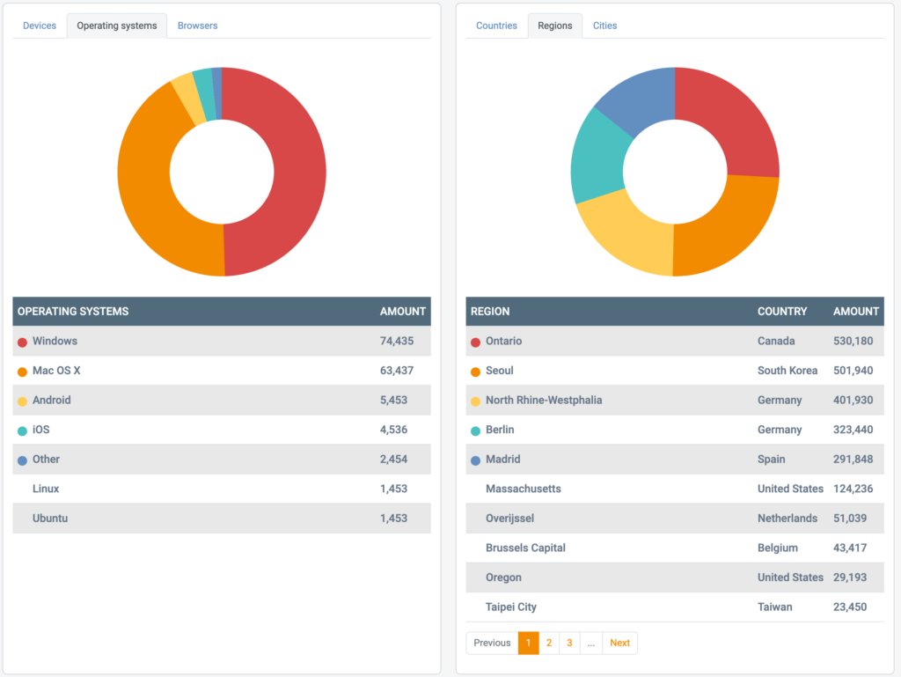
Task: Click the Previous pagination button
Action: point(492,643)
